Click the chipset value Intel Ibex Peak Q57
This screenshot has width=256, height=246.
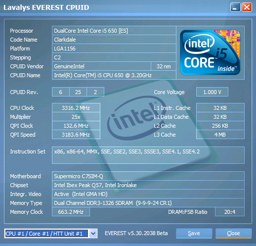[x=148, y=185]
